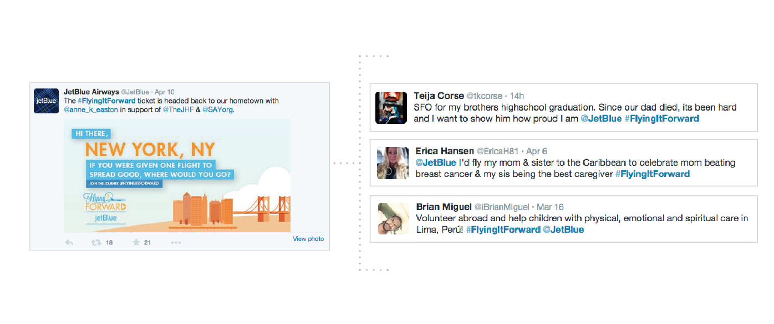The height and width of the screenshot is (324, 774).
Task: Click the JetBlue logo avatar
Action: point(47,101)
